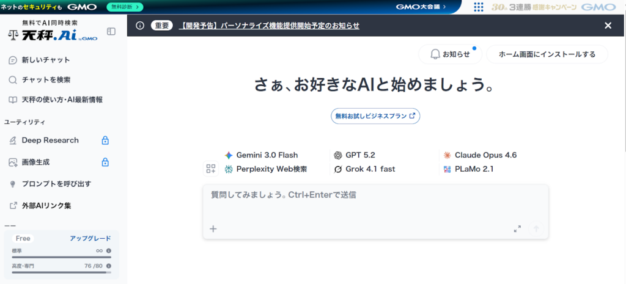Open the パーソナライズ機能 announcement link
The height and width of the screenshot is (284, 626).
click(x=269, y=26)
